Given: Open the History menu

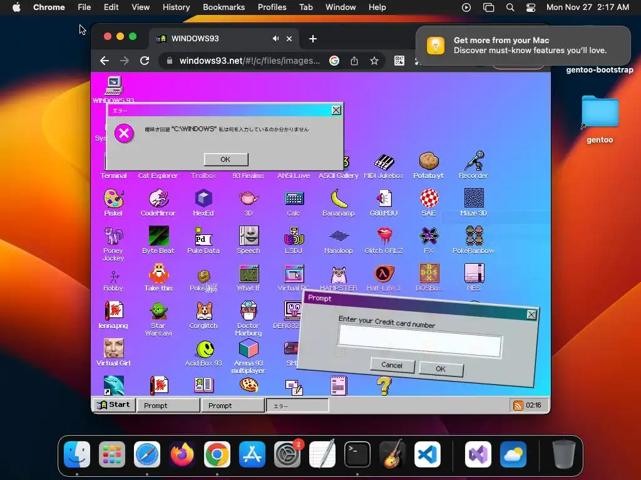Looking at the screenshot, I should 176,7.
